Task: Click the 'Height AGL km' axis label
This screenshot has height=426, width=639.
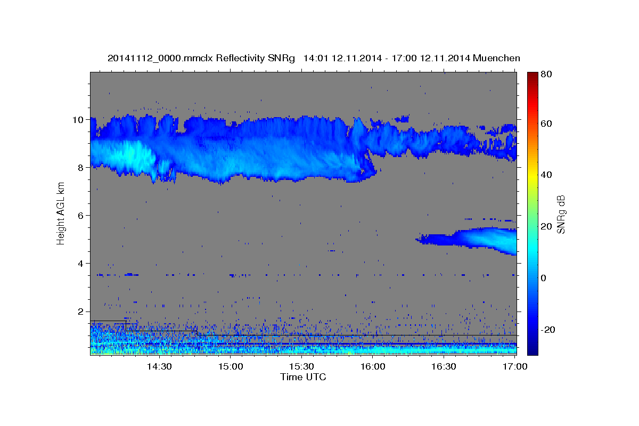Action: click(61, 213)
